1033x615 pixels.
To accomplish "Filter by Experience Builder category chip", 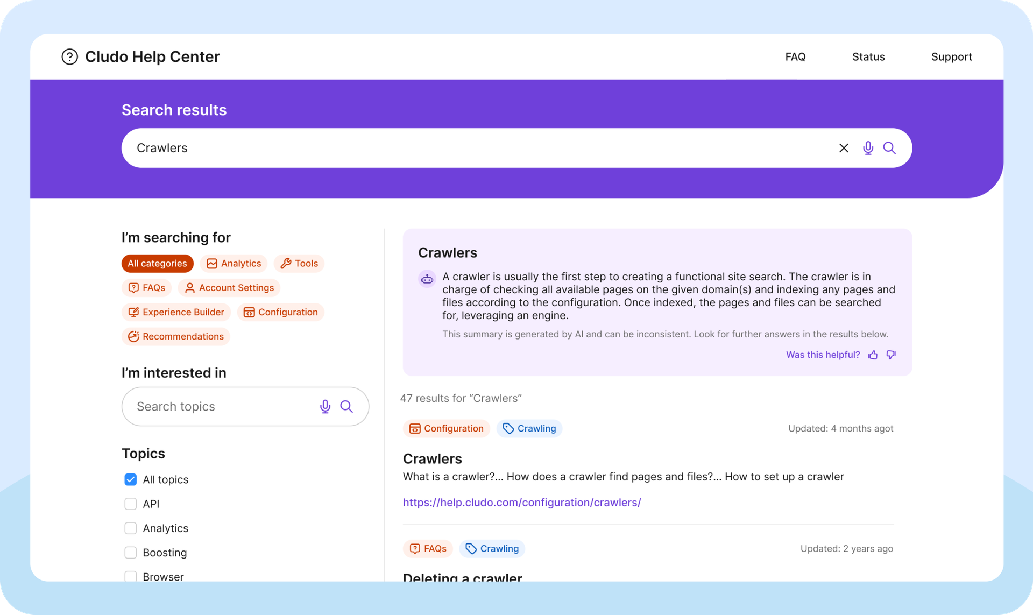I will point(176,312).
